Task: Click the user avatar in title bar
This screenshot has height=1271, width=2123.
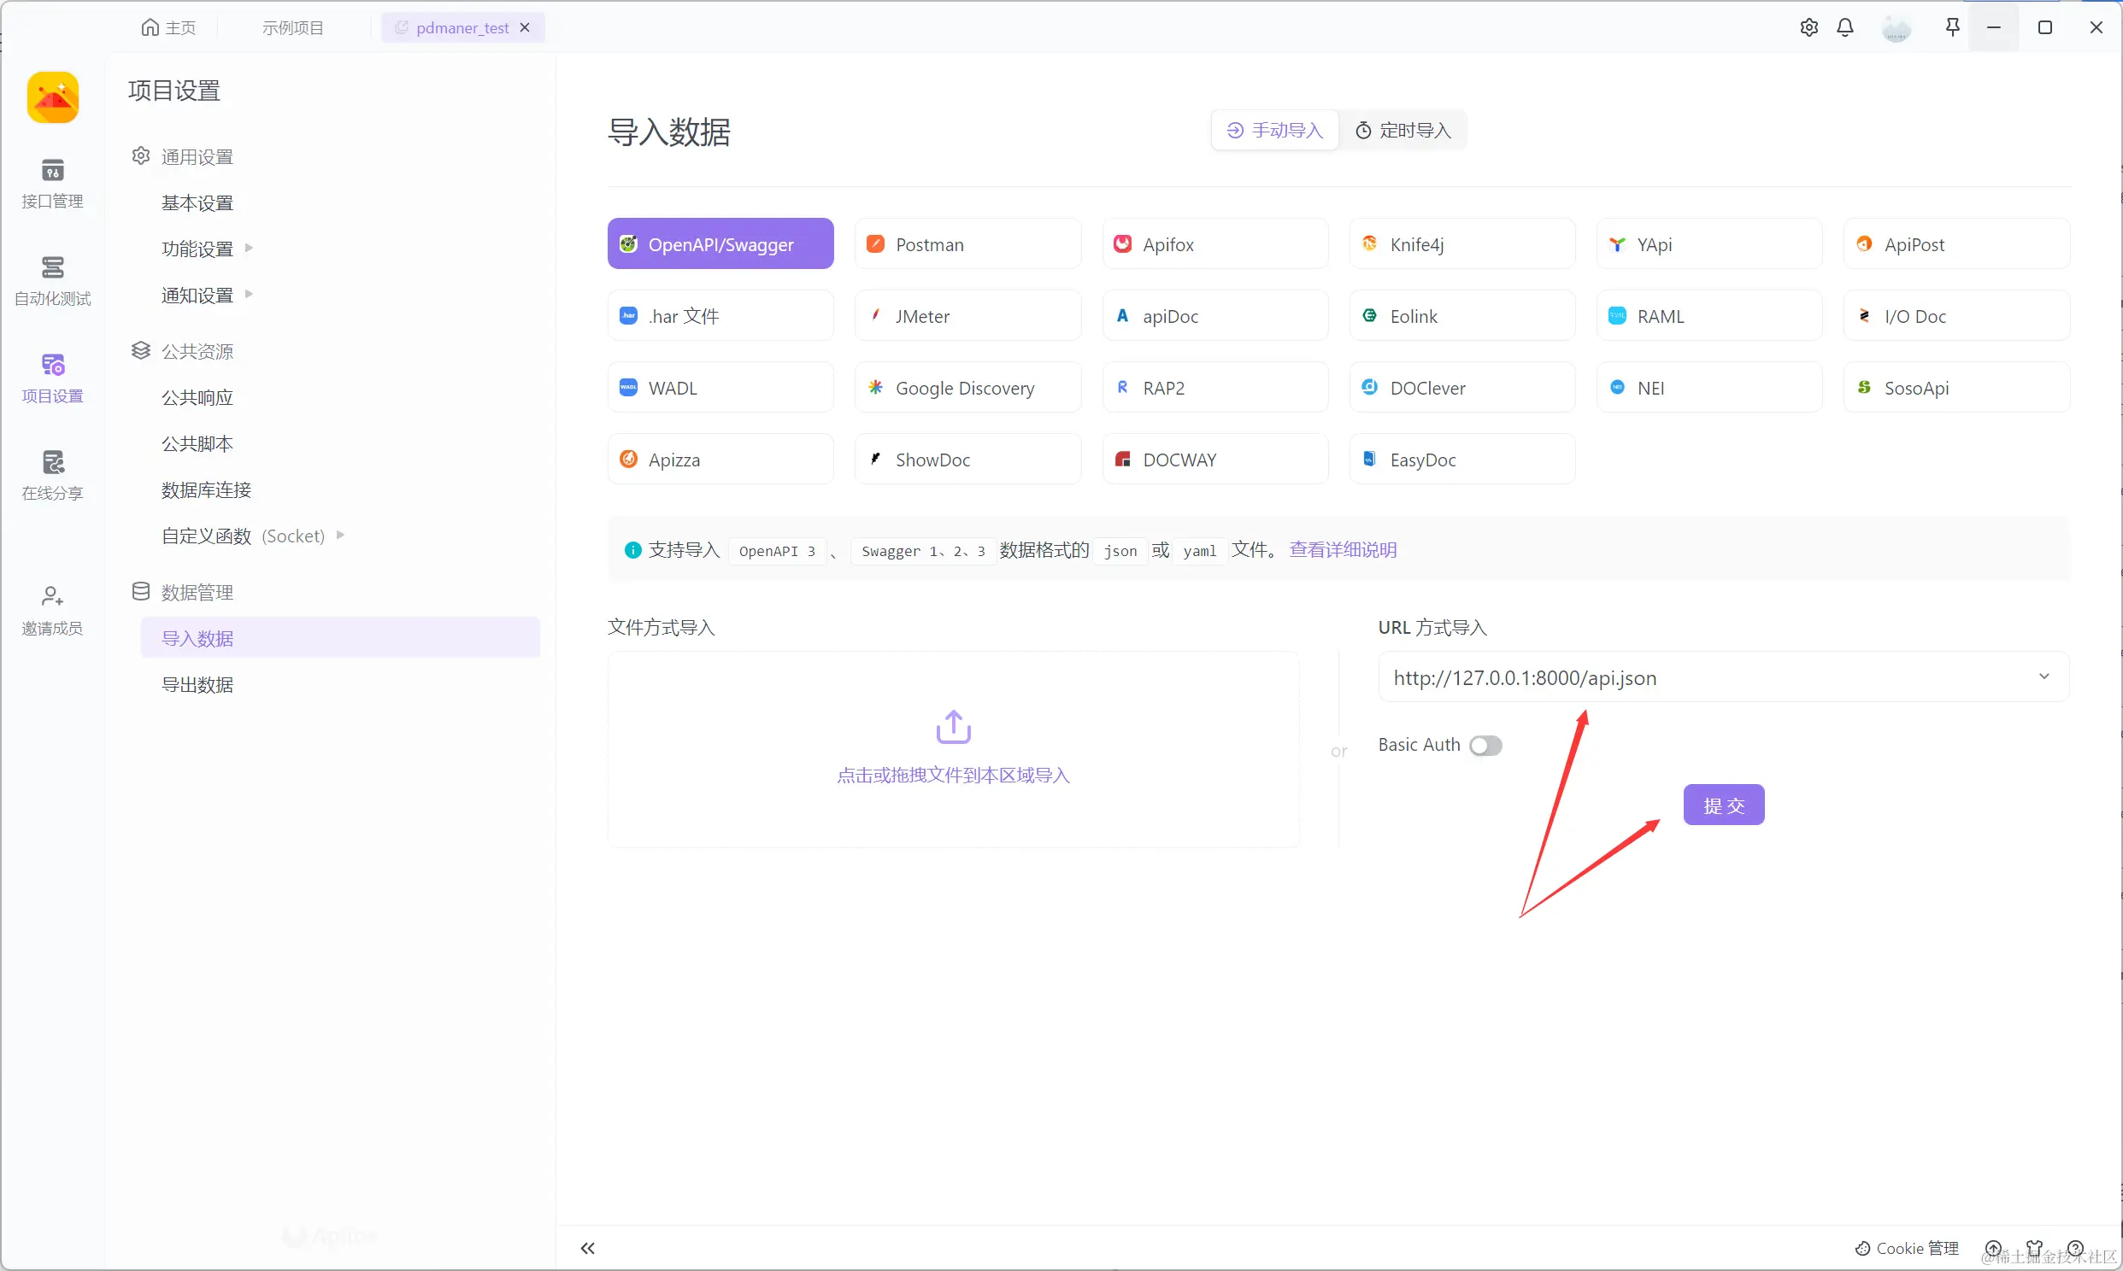Action: click(1896, 27)
